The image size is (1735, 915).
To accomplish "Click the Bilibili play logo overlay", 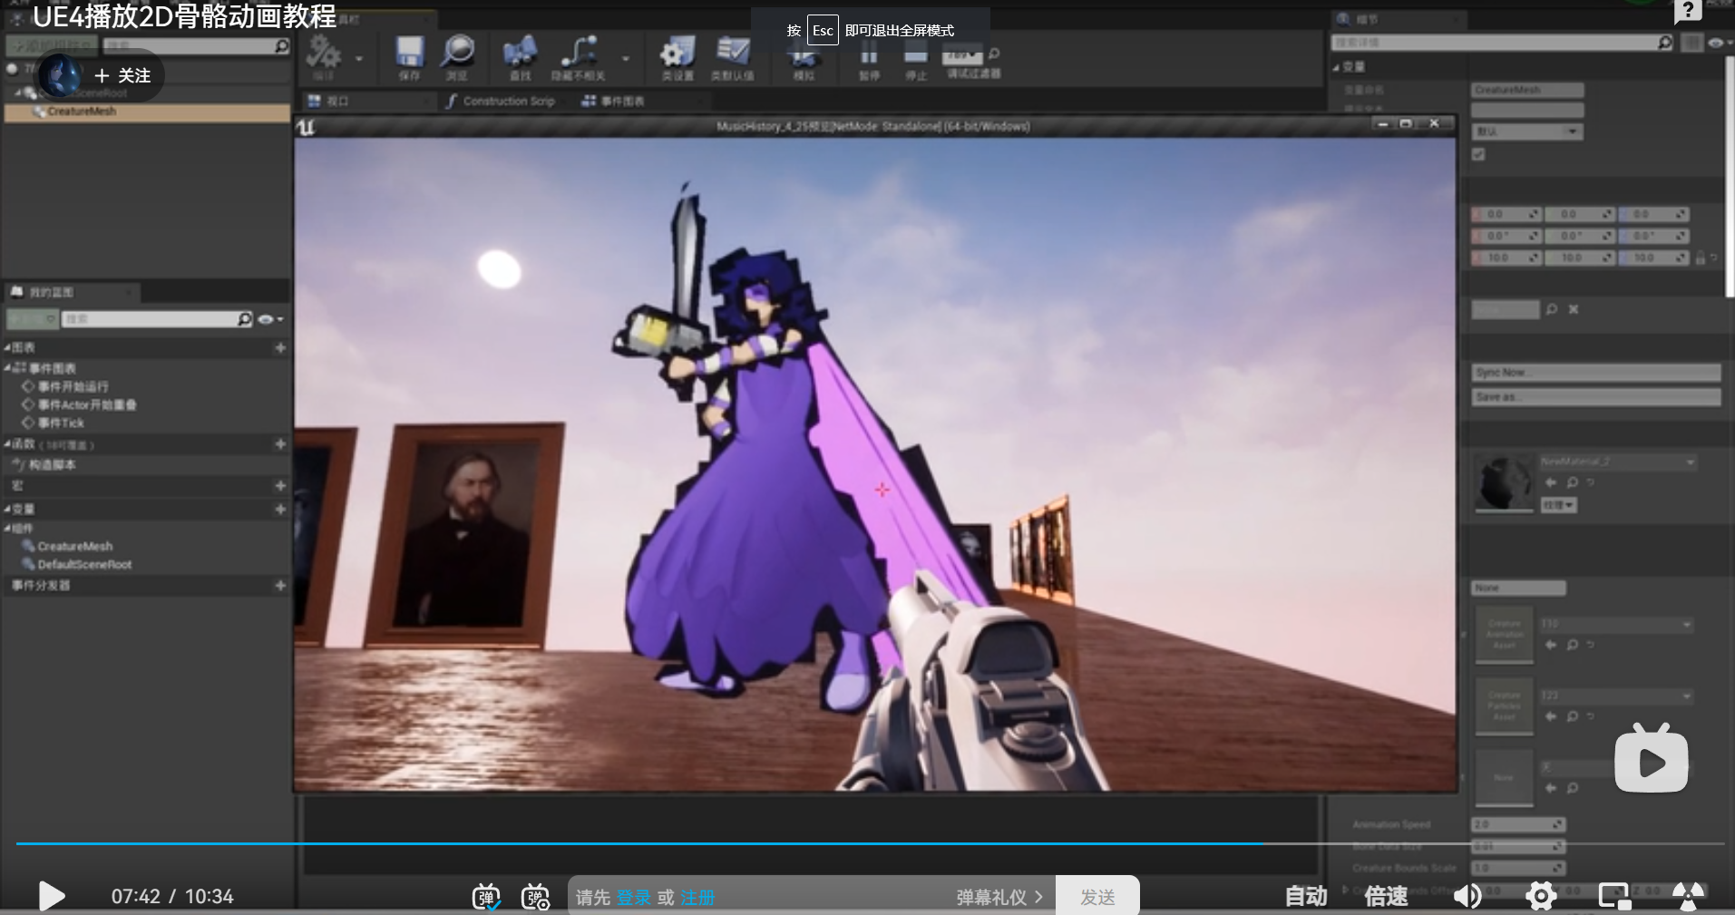I will pyautogui.click(x=1652, y=760).
